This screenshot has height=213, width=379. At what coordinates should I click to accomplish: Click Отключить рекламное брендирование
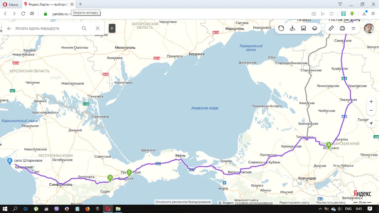click(183, 202)
